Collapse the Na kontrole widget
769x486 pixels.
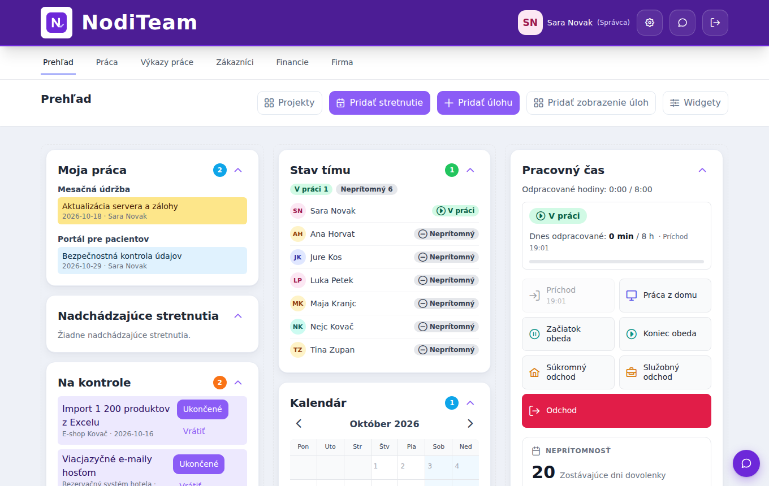238,383
